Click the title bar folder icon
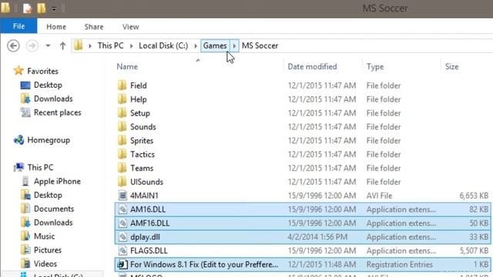The width and height of the screenshot is (493, 277). click(5, 8)
